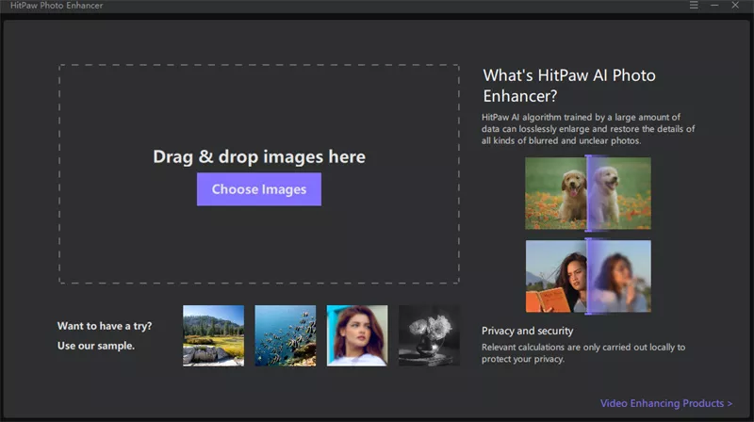The image size is (754, 422).
Task: Click the 'Use our sample.' text
Action: click(96, 346)
